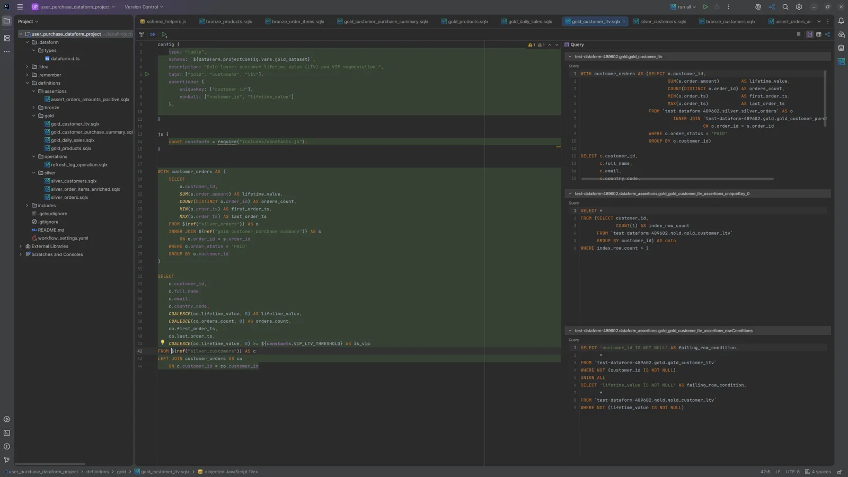Toggle the read-only lock in status bar

point(840,472)
